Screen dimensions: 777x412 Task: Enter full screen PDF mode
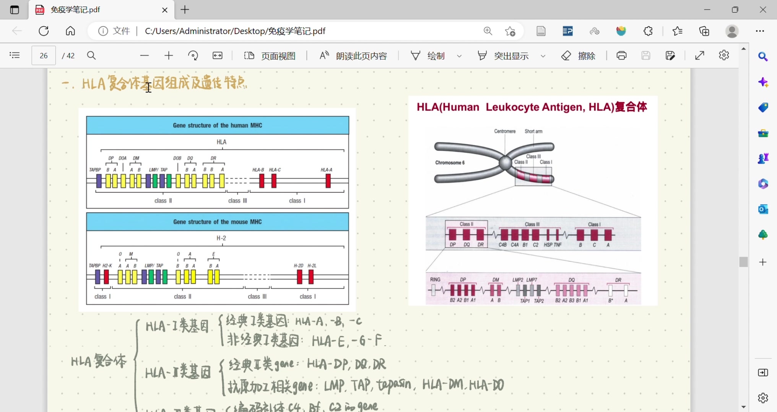[x=700, y=56]
